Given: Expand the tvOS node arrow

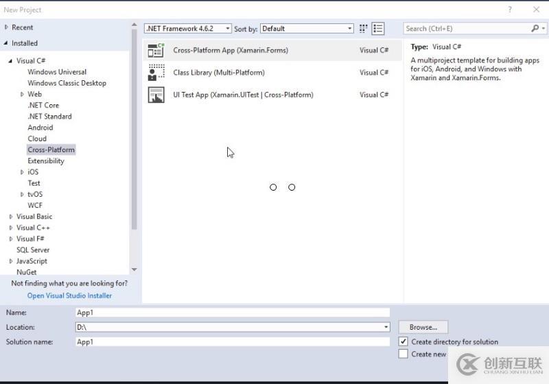Looking at the screenshot, I should click(x=22, y=194).
